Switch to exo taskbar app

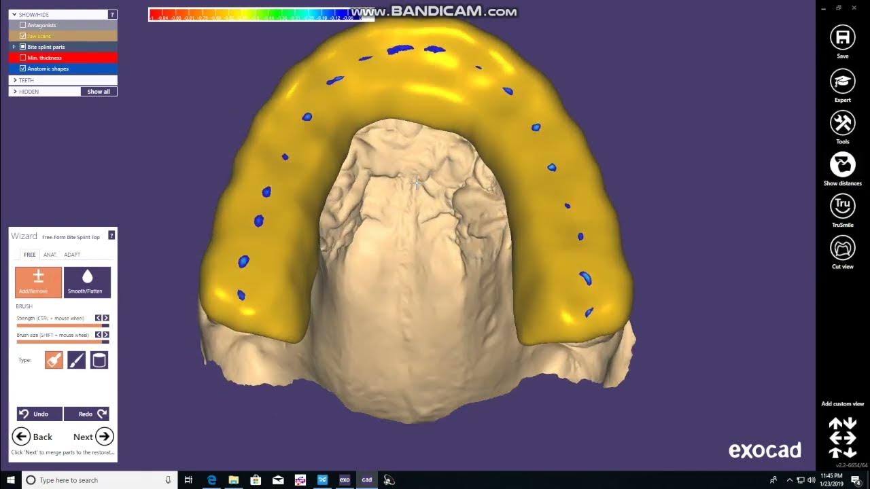[345, 480]
